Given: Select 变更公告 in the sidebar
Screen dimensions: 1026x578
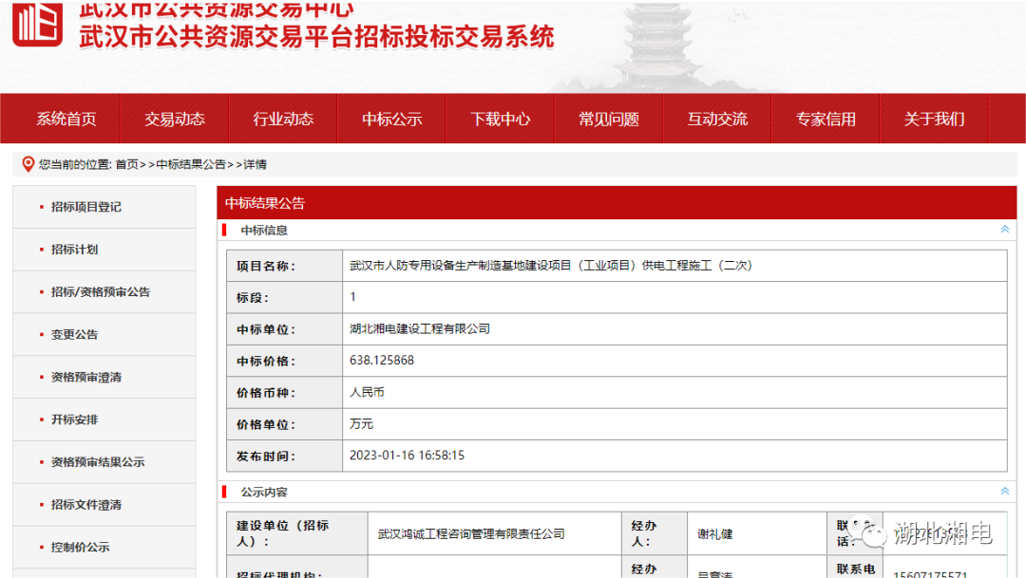Looking at the screenshot, I should click(76, 334).
